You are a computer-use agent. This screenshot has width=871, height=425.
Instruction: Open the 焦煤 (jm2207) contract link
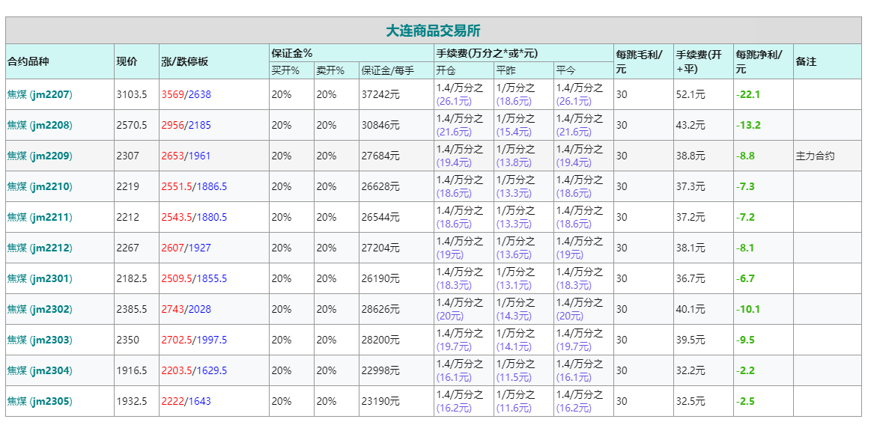point(40,95)
